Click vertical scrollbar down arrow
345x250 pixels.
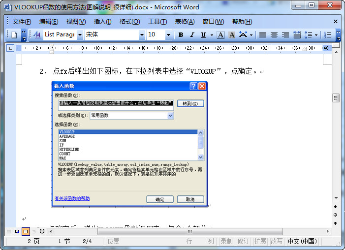pyautogui.click(x=336, y=198)
